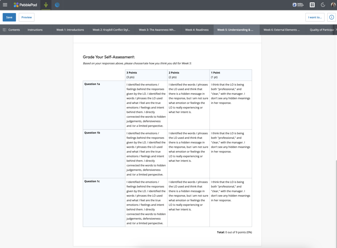Switch to Week 2: Kraybill Conflict Style tab
Screen dimensions: 337x248
coord(111,30)
